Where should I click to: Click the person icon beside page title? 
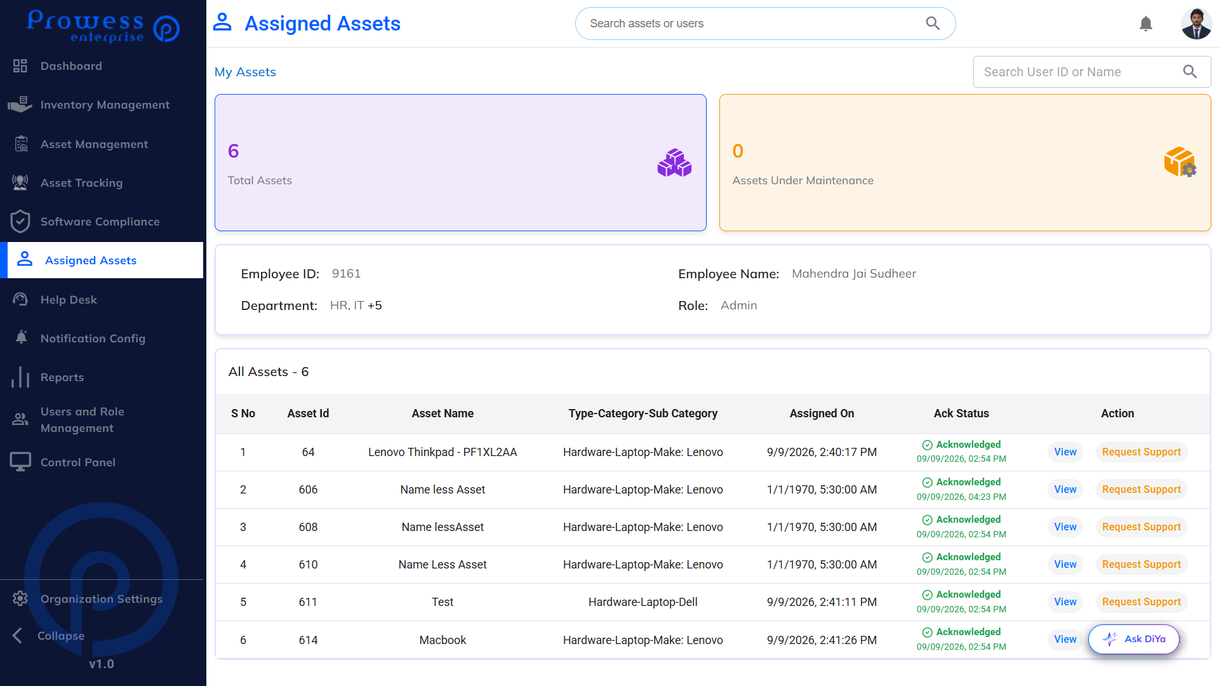222,22
